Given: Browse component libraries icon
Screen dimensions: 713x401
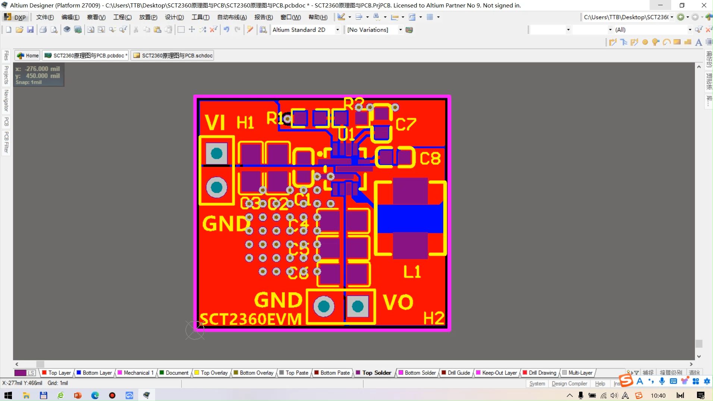Looking at the screenshot, I should pyautogui.click(x=263, y=30).
